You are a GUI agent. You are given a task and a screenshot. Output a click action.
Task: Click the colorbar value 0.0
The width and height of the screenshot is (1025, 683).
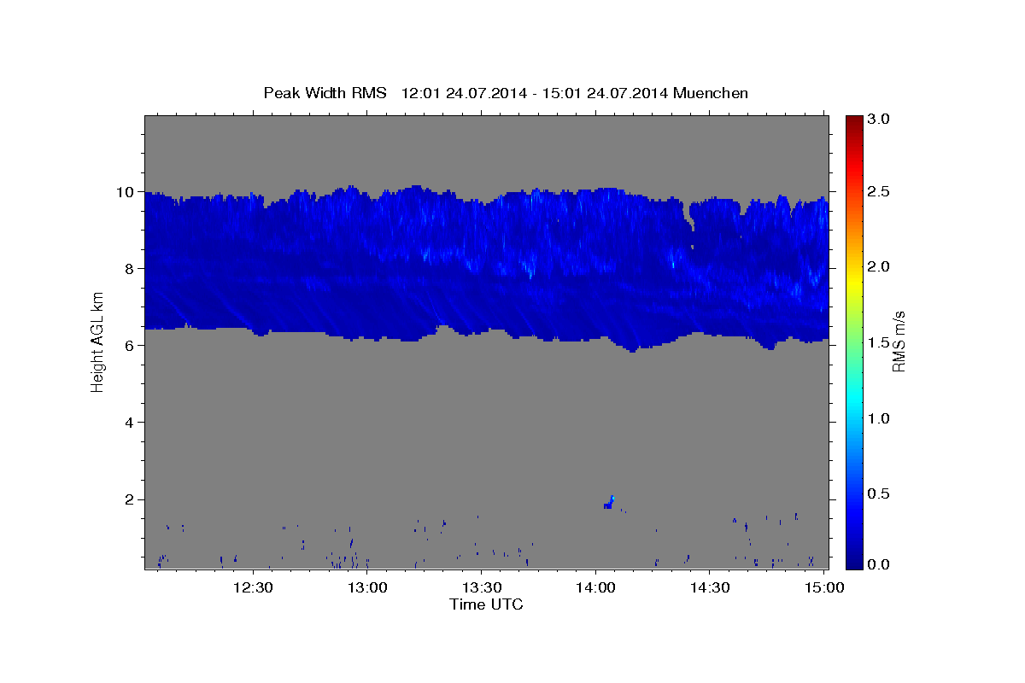880,563
